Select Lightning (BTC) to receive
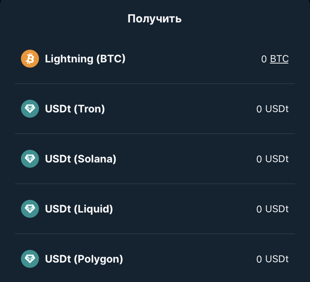 155,59
